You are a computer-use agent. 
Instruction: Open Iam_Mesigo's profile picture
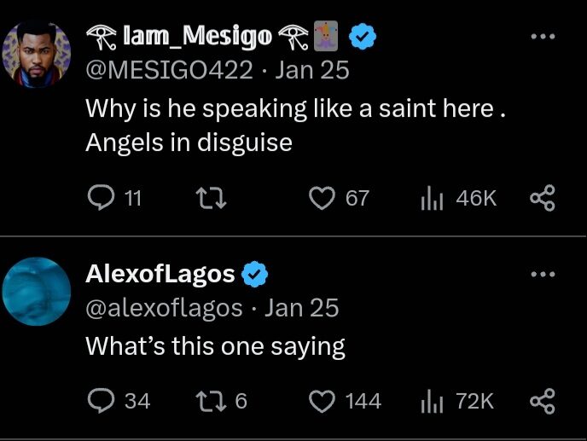[x=37, y=53]
